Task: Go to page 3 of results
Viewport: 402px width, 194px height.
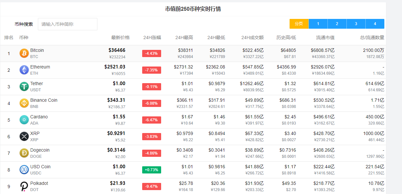Action: tap(356, 24)
